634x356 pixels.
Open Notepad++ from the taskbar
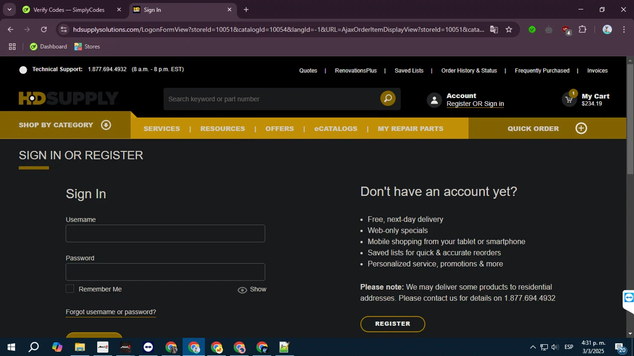(284, 347)
